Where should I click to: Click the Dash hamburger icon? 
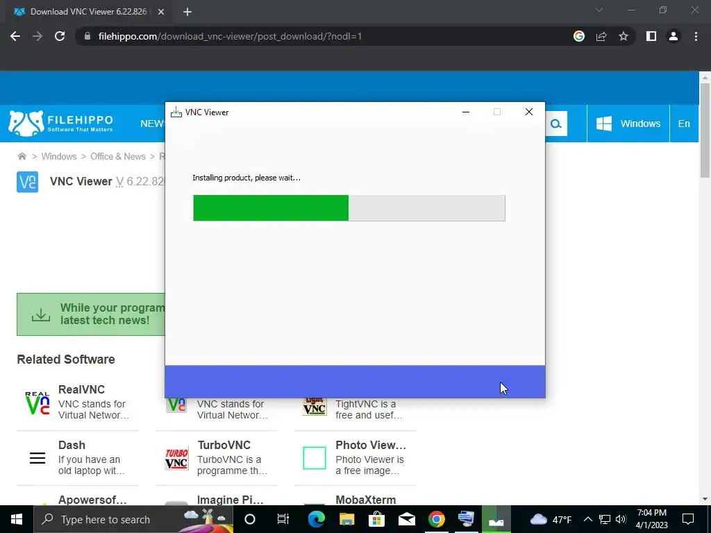click(37, 458)
